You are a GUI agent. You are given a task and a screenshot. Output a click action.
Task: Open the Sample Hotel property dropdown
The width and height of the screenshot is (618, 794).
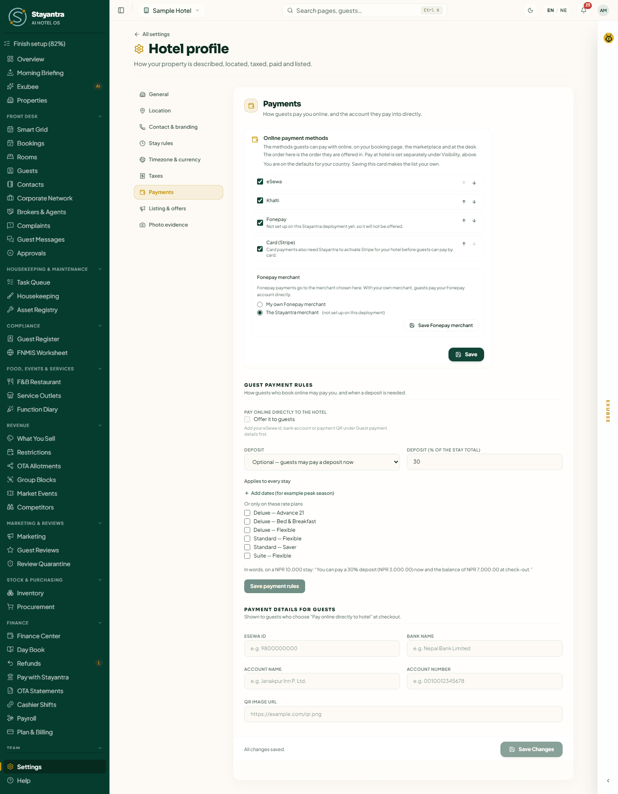coord(172,10)
